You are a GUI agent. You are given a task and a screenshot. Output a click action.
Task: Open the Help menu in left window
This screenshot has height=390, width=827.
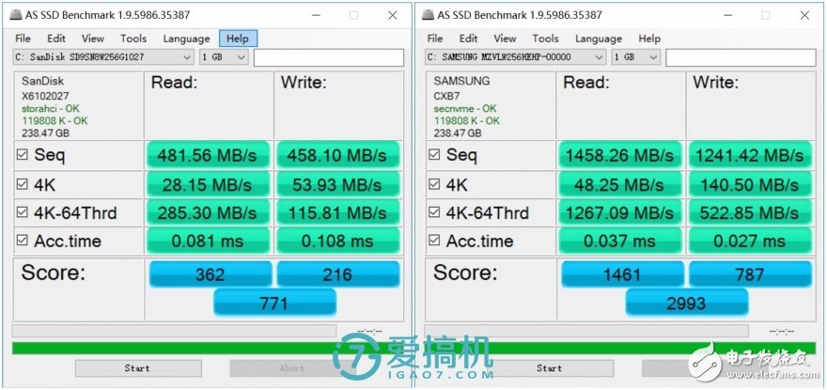tap(238, 39)
